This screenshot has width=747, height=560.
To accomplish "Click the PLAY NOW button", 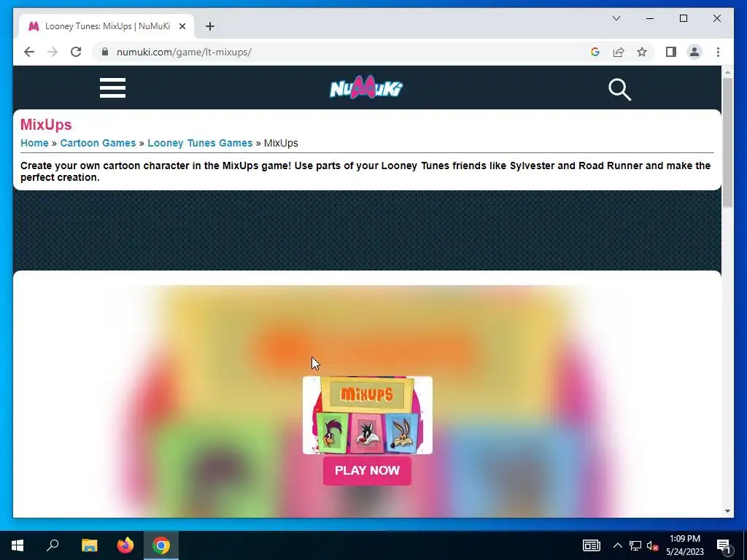I will coord(367,470).
